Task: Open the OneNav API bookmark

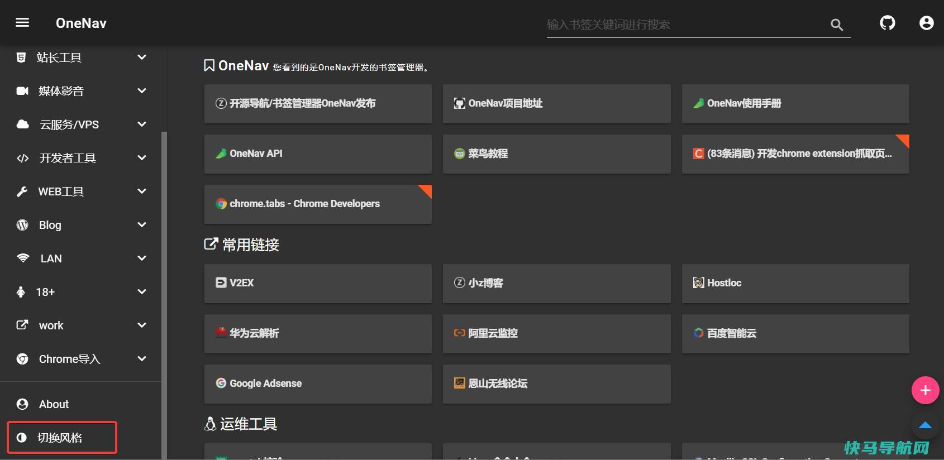Action: coord(318,154)
